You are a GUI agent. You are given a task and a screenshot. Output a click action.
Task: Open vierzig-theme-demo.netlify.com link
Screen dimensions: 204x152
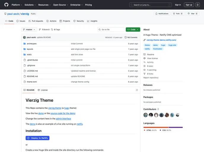click(x=161, y=40)
